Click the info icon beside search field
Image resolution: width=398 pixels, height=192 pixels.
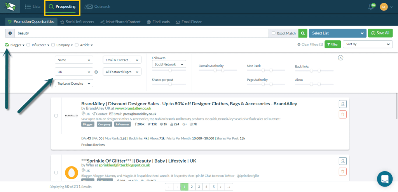[10, 33]
